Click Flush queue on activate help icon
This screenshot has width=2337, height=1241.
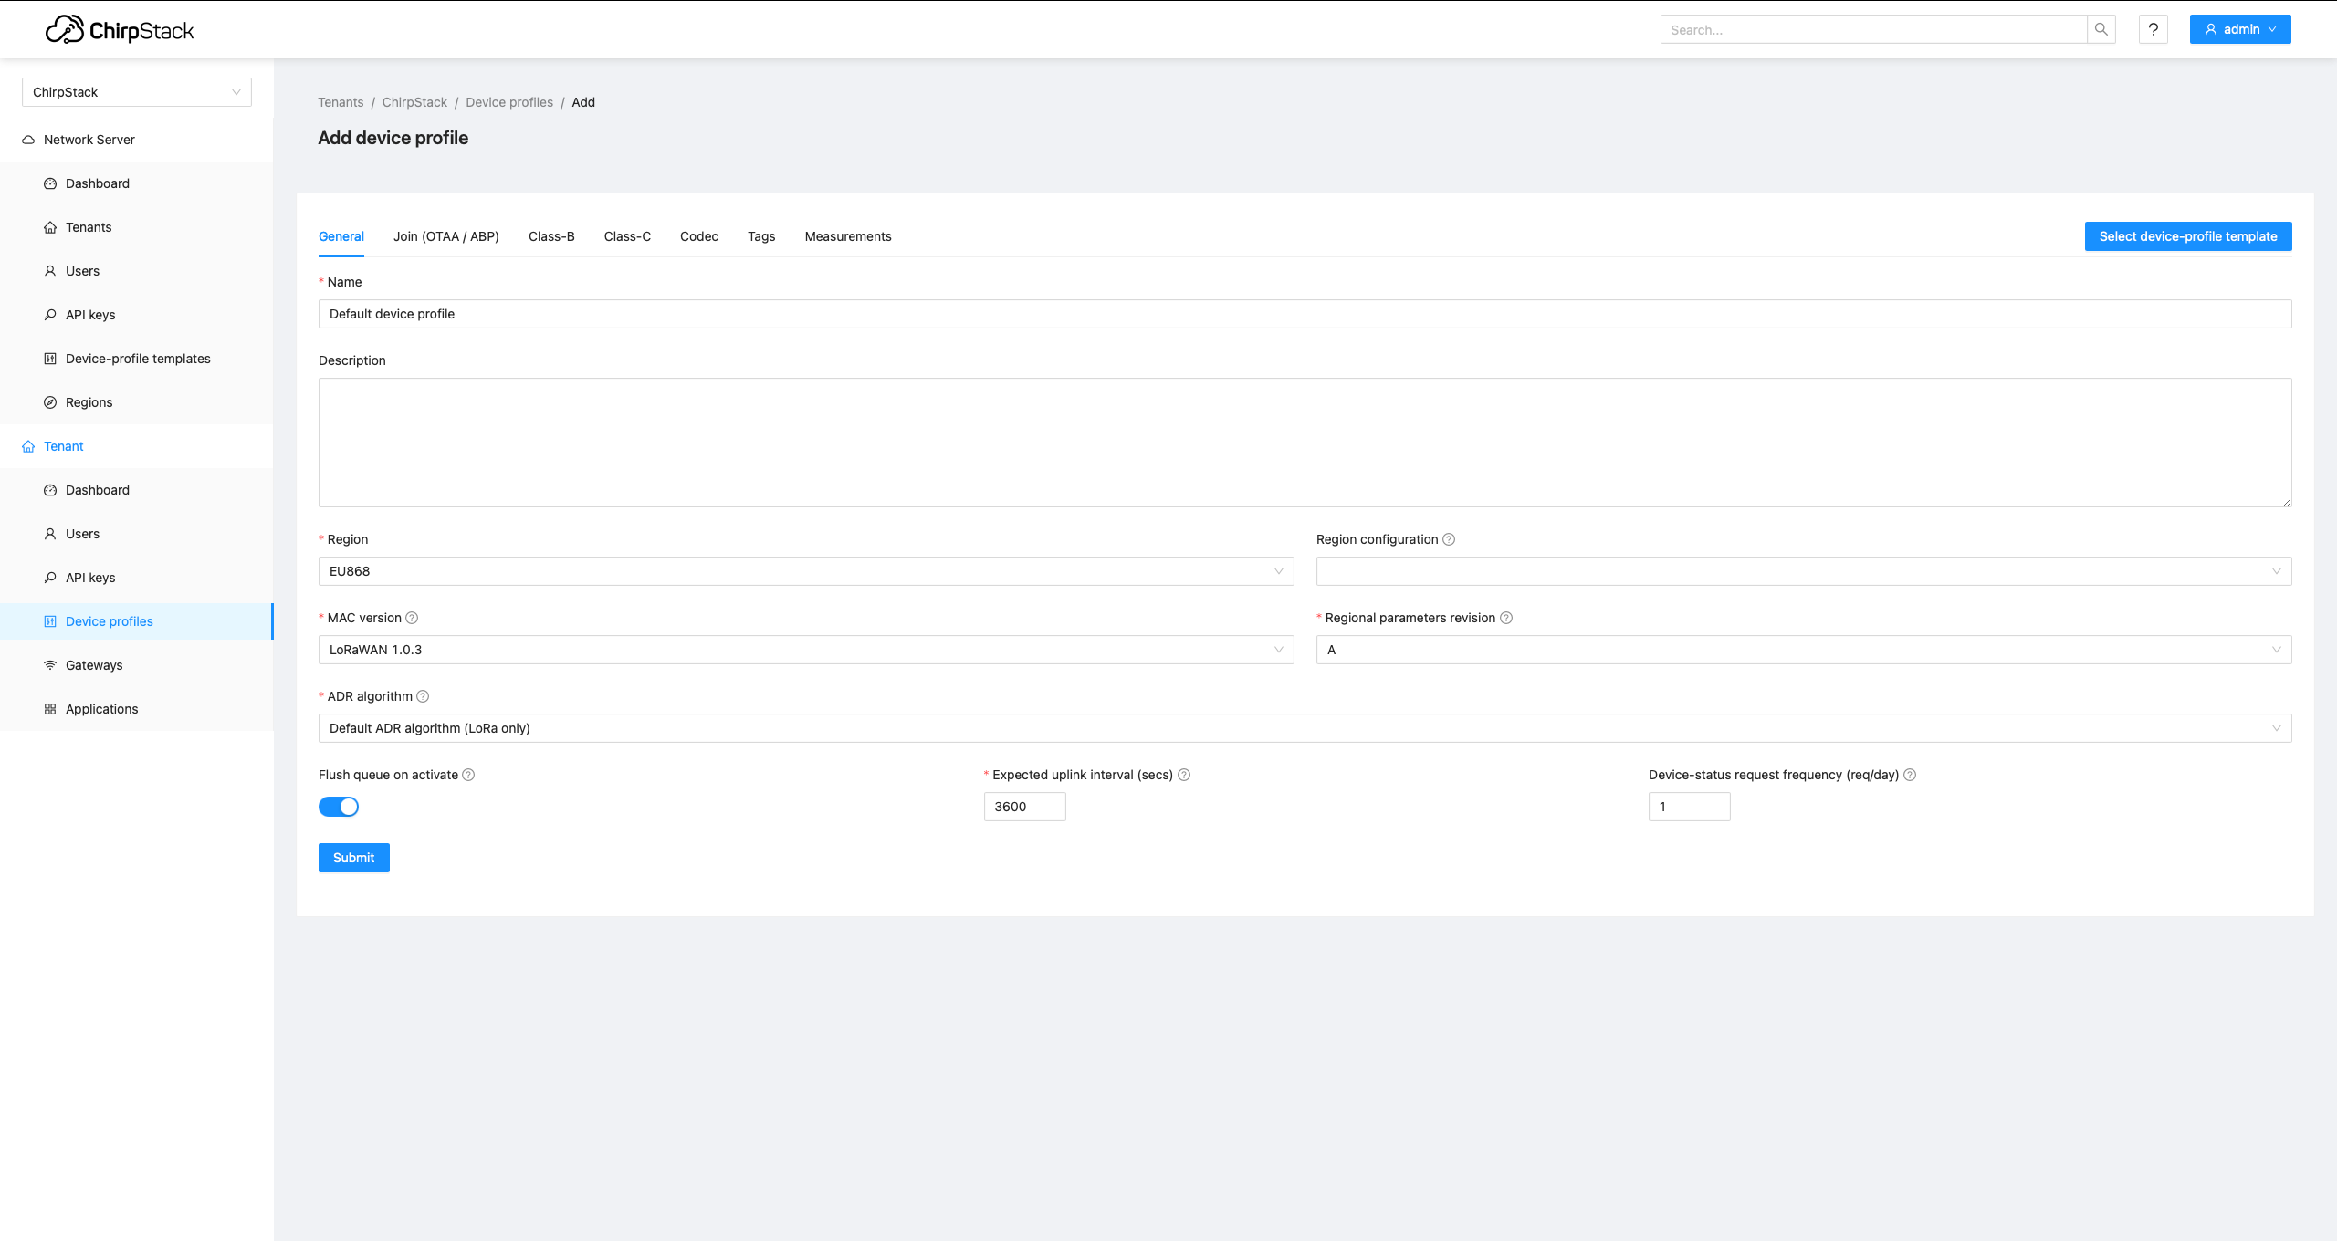coord(468,775)
